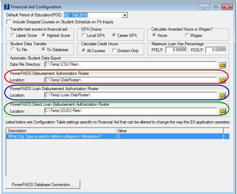The height and width of the screenshot is (194, 237).
Task: Choose Local GPA option
Action: 83,35
